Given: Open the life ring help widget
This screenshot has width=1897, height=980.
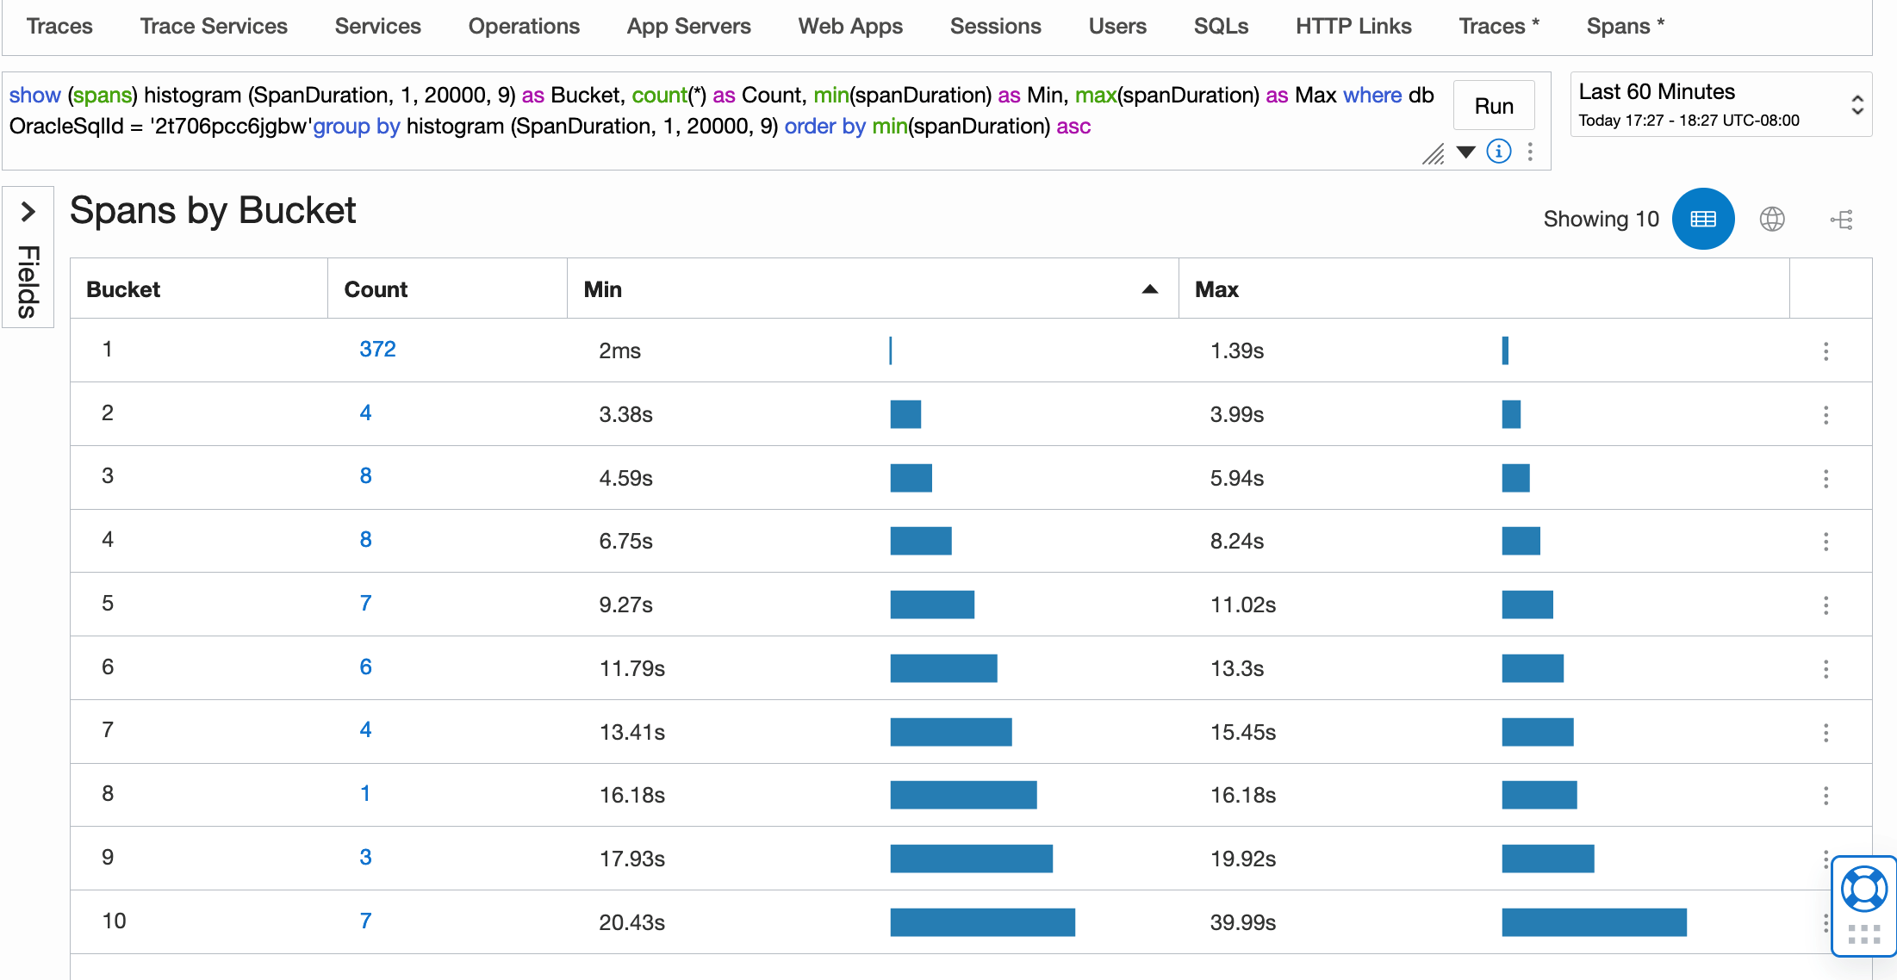Looking at the screenshot, I should coord(1863,890).
